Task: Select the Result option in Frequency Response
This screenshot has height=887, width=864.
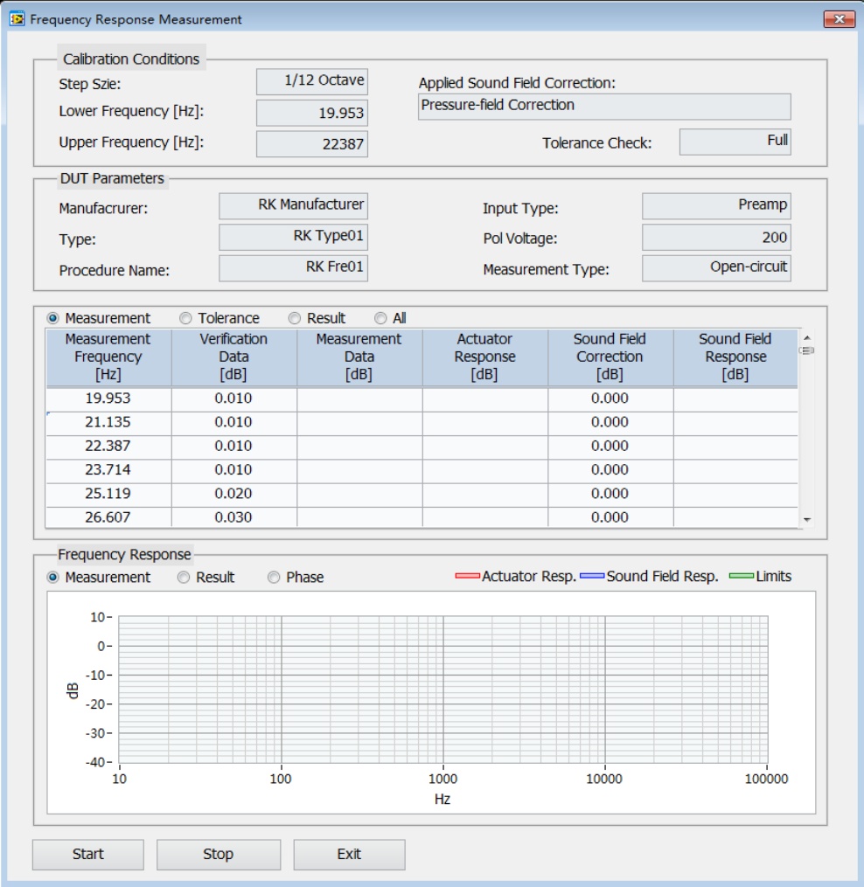Action: [x=184, y=578]
